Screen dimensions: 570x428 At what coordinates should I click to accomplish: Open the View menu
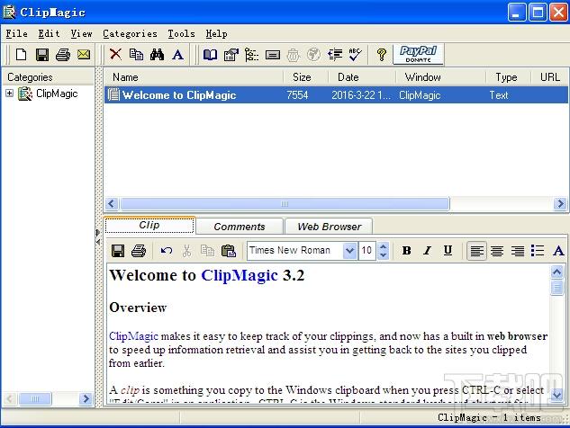pos(81,34)
